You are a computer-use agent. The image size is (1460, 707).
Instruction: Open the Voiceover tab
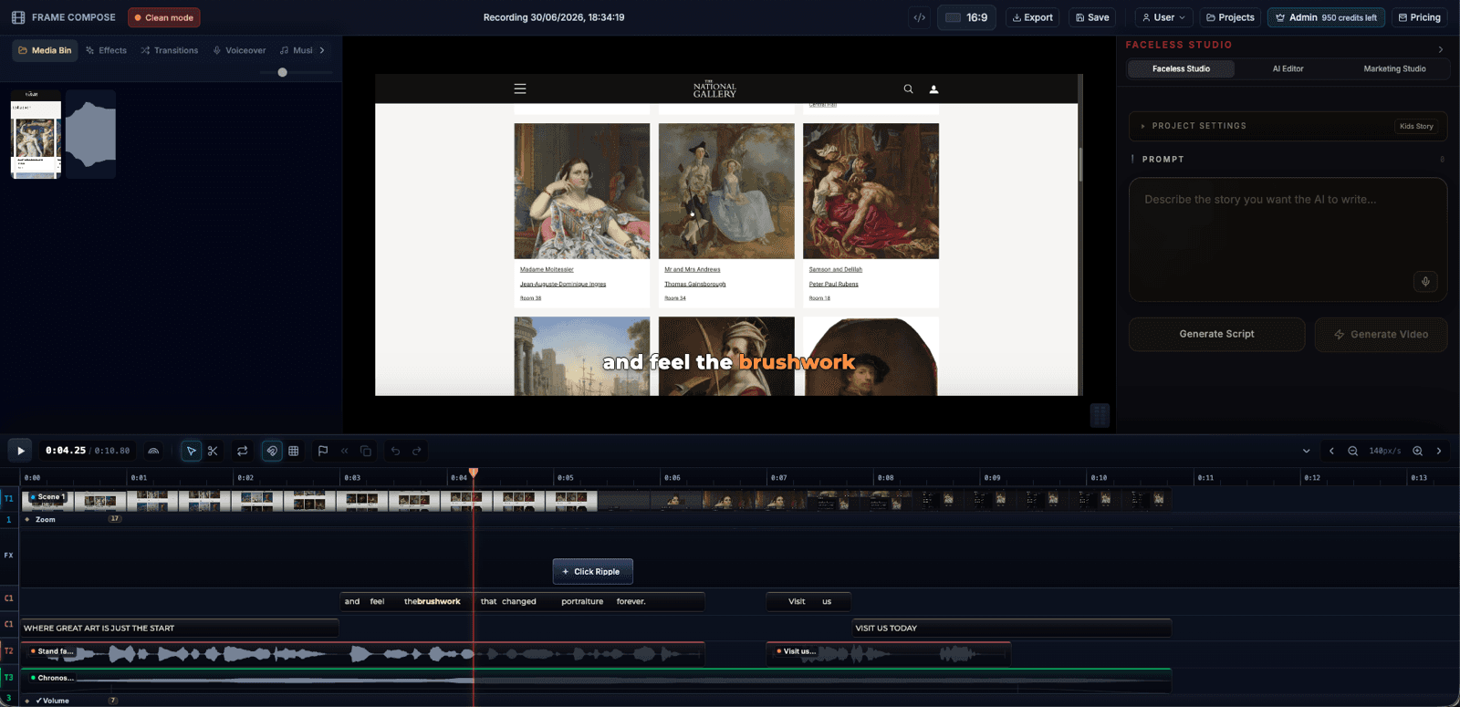pyautogui.click(x=239, y=50)
